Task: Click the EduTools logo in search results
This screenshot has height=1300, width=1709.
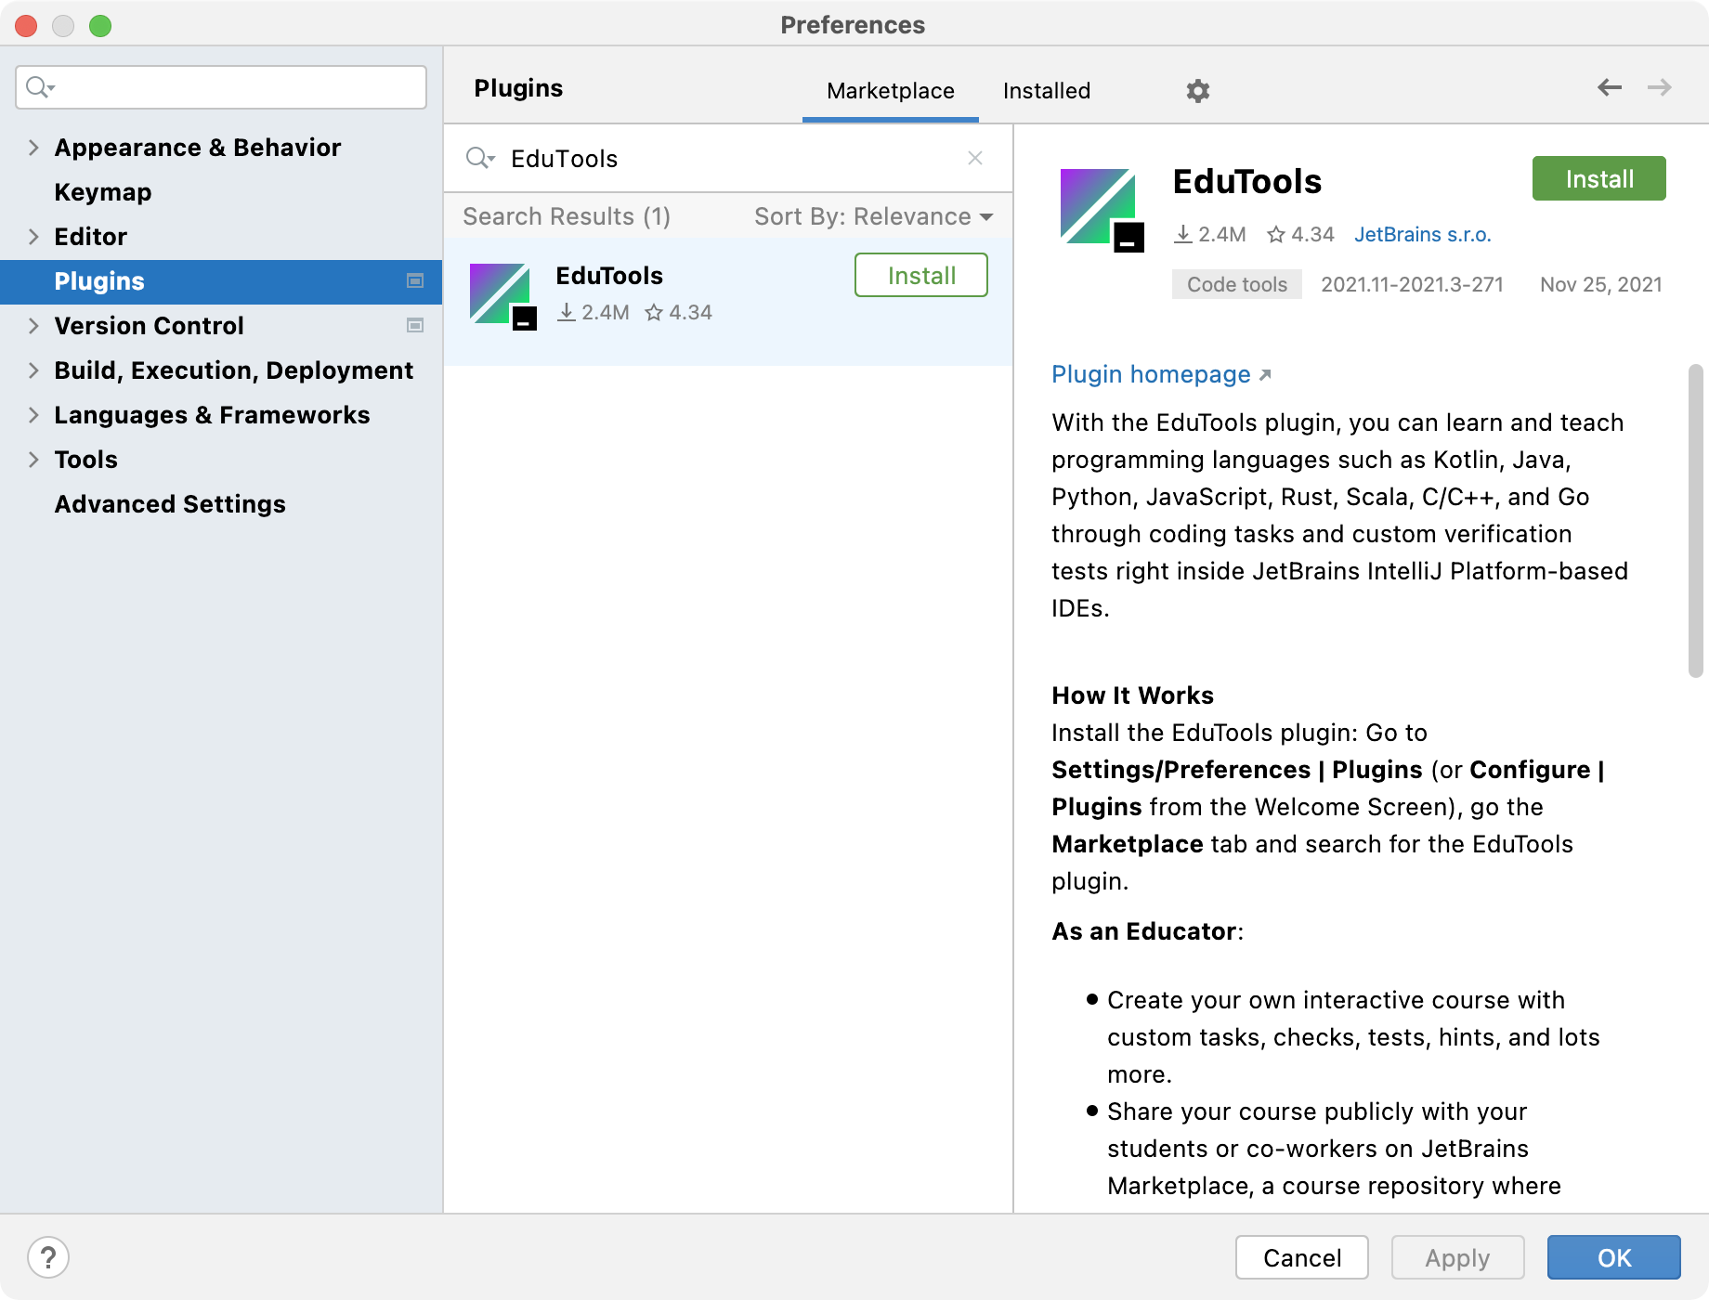Action: (502, 297)
